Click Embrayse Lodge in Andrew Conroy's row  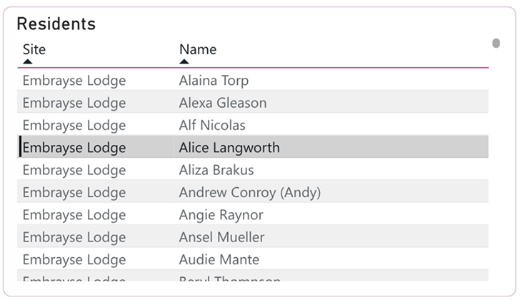pos(74,193)
